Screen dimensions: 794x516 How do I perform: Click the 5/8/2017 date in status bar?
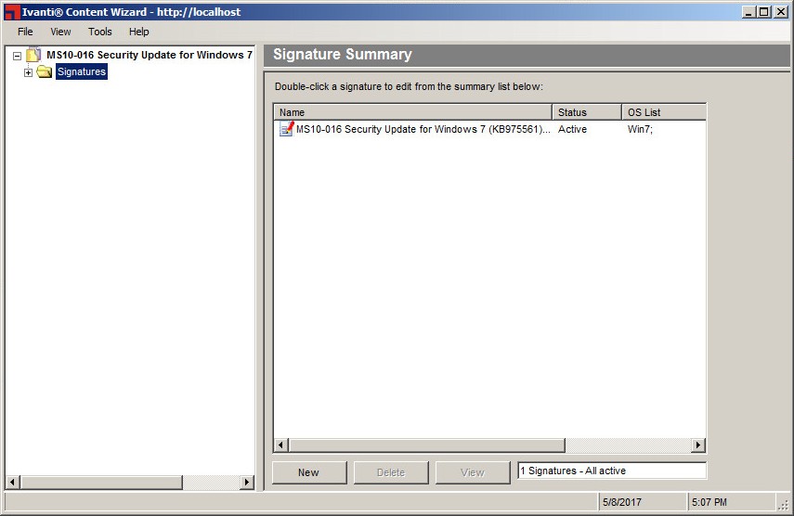coord(622,502)
